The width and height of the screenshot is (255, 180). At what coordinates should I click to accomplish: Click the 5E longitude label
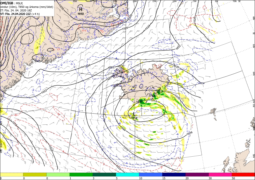click(239, 1)
